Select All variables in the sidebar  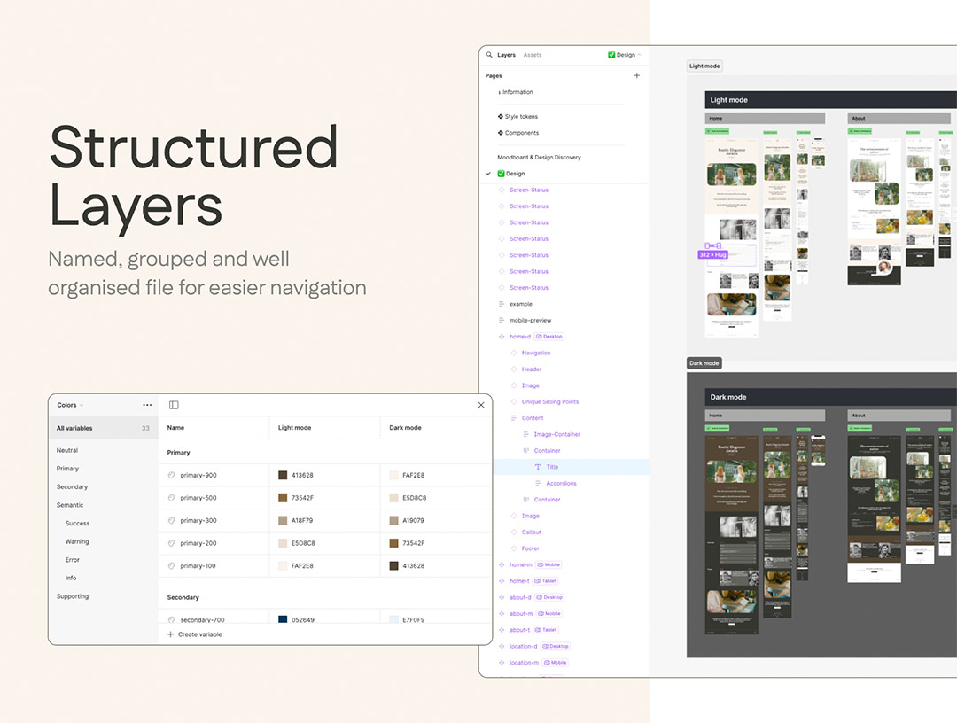tap(74, 428)
